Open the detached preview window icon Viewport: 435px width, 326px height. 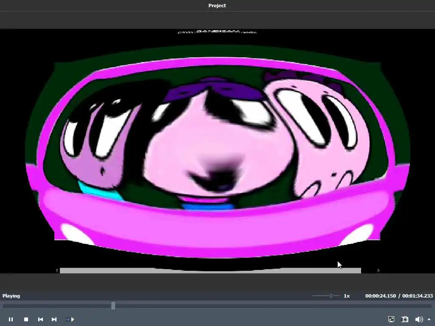pos(391,319)
